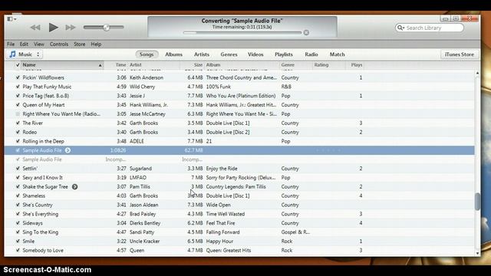
Task: Stop the conversion with the cancel icon
Action: [306, 32]
